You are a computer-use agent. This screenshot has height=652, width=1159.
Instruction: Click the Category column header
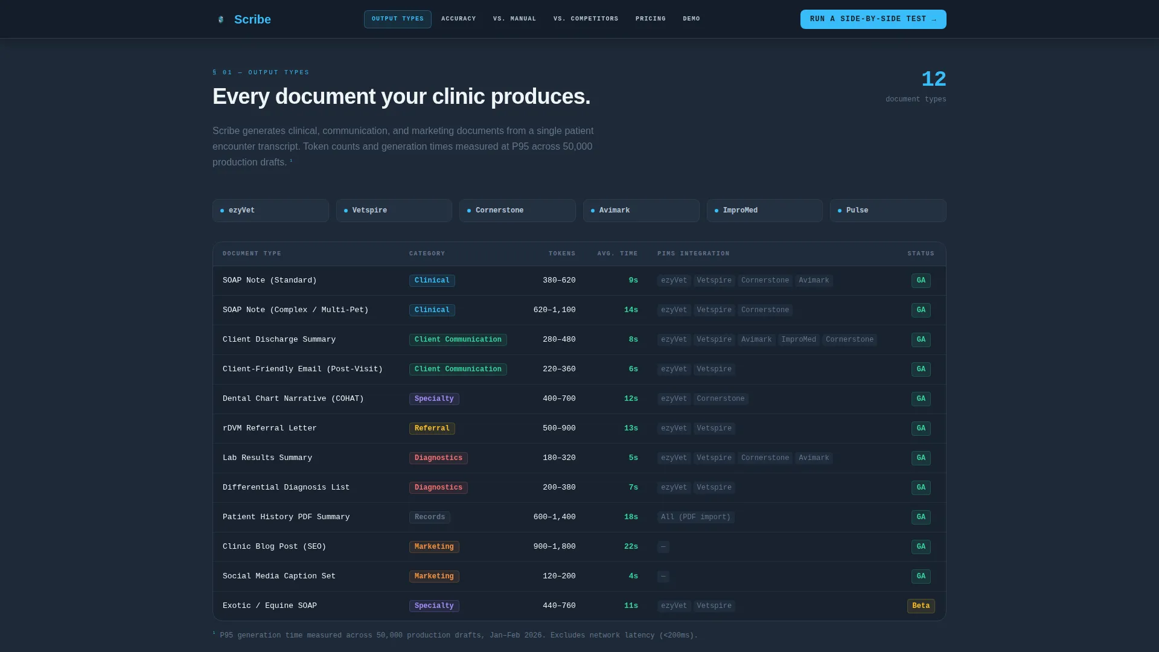click(x=427, y=254)
